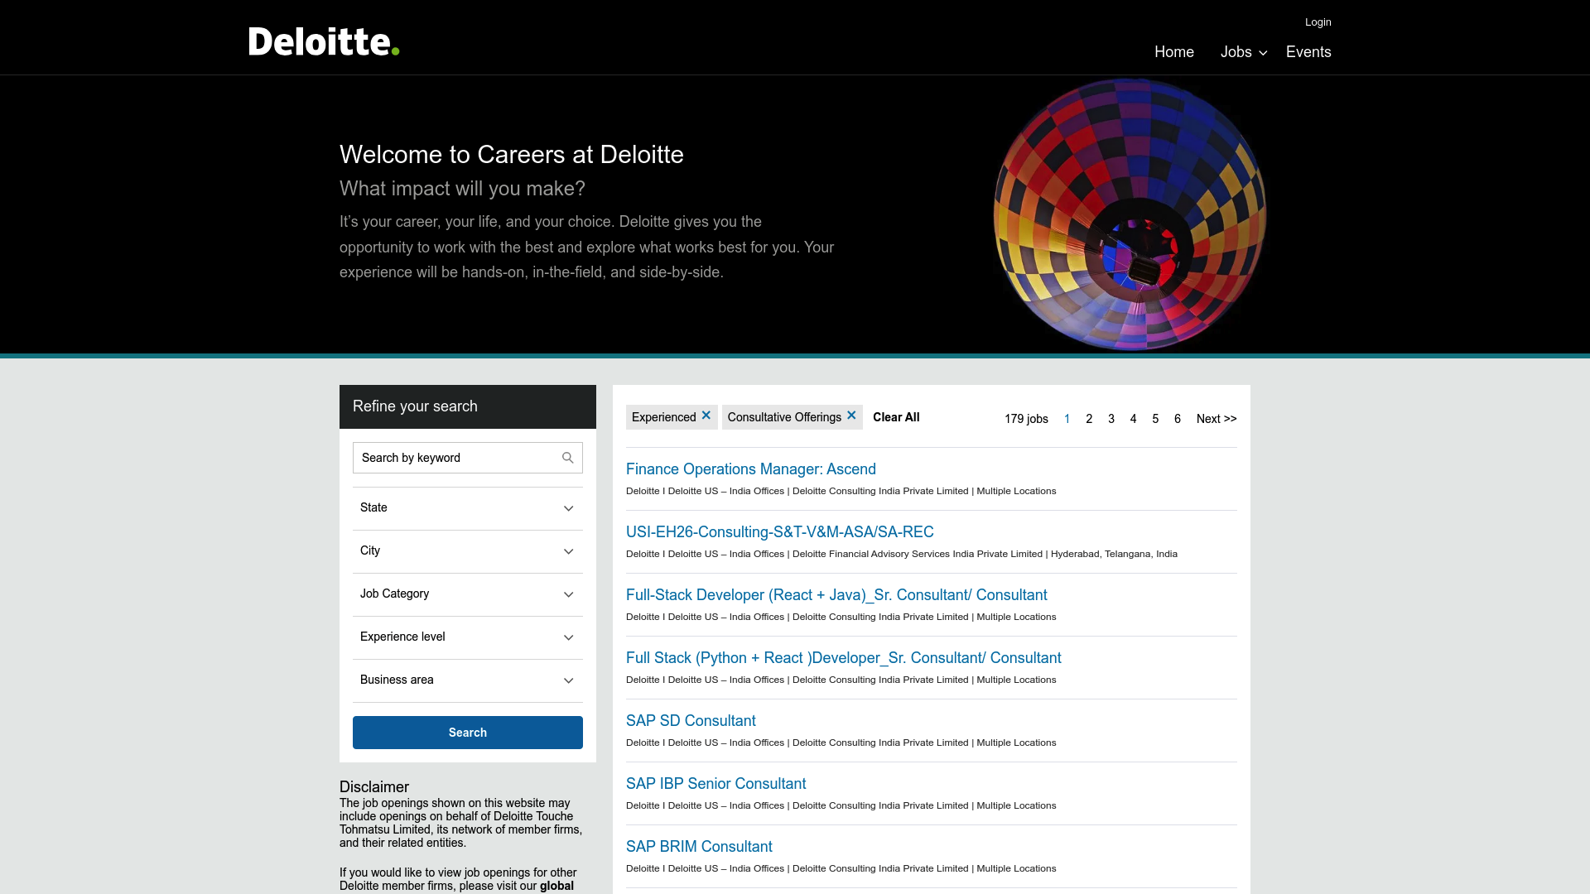
Task: Expand the City filter chevron
Action: coord(568,551)
